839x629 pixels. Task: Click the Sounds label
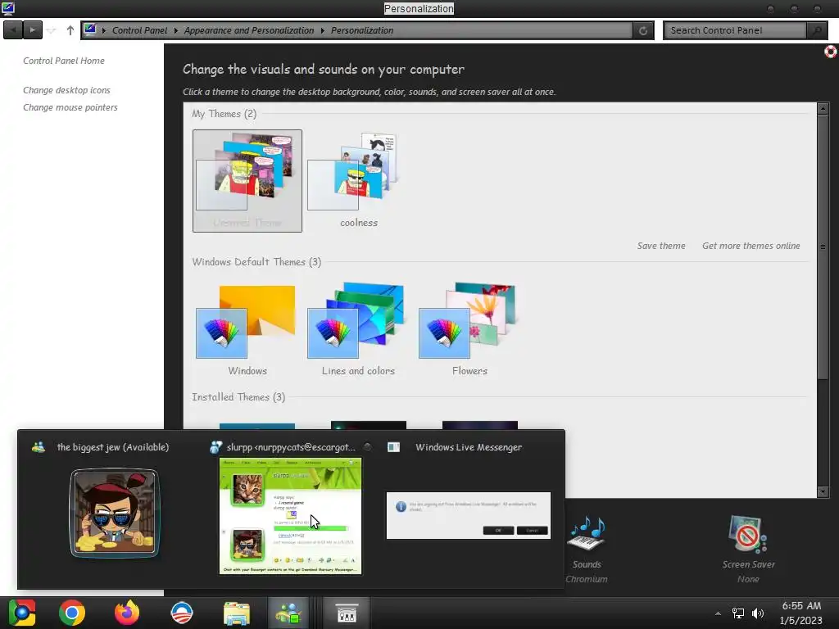[587, 564]
